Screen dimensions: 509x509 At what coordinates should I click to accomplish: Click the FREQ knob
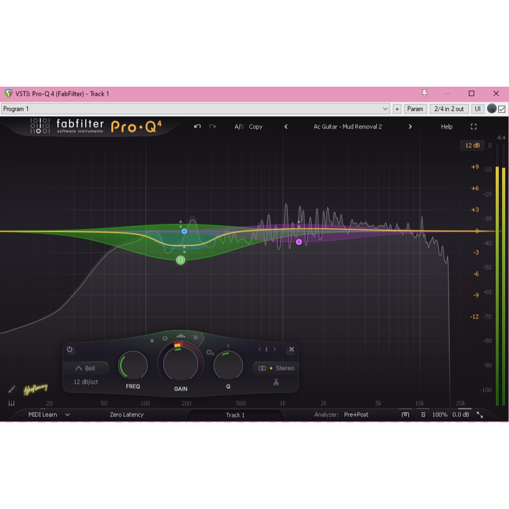[x=133, y=366]
